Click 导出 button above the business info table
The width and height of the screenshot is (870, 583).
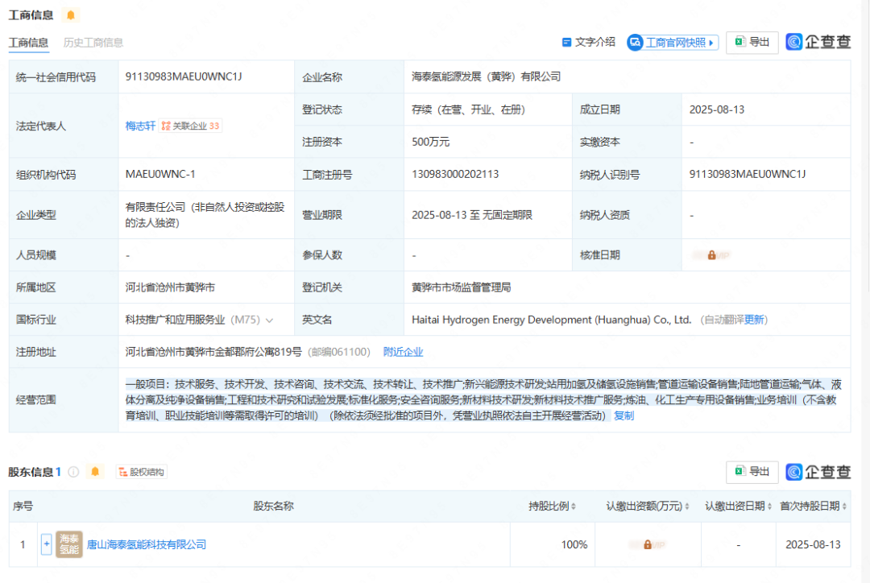pos(752,42)
